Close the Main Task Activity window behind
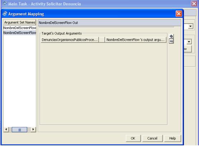 click(x=194, y=4)
